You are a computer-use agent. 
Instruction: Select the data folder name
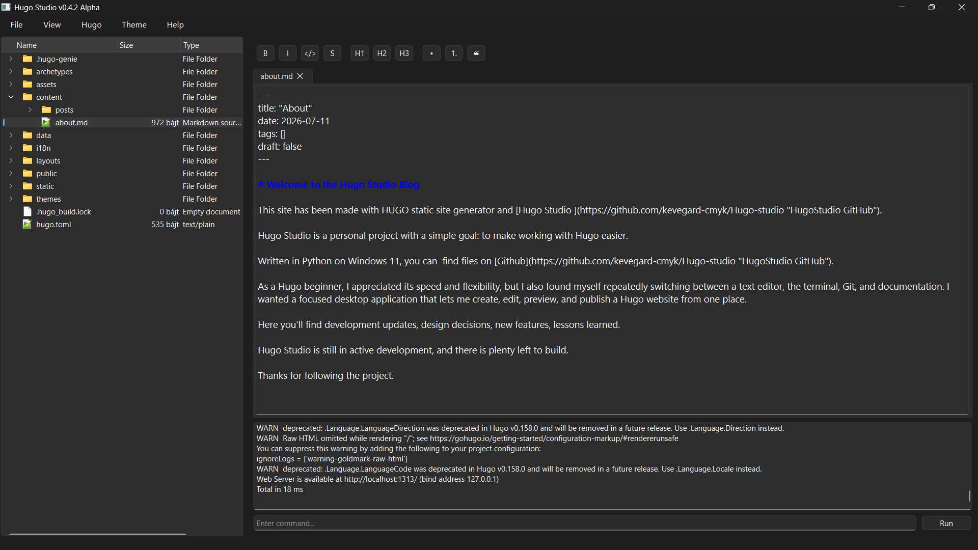[43, 135]
